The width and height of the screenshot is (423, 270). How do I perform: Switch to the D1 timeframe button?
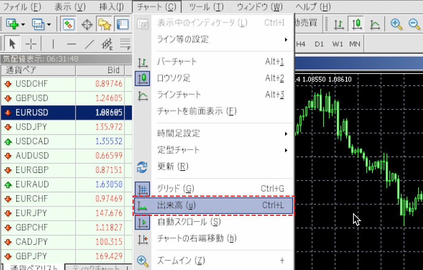[319, 44]
